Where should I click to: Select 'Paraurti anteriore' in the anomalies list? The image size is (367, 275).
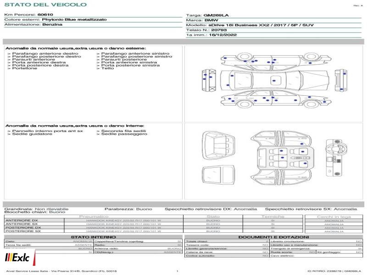point(33,60)
